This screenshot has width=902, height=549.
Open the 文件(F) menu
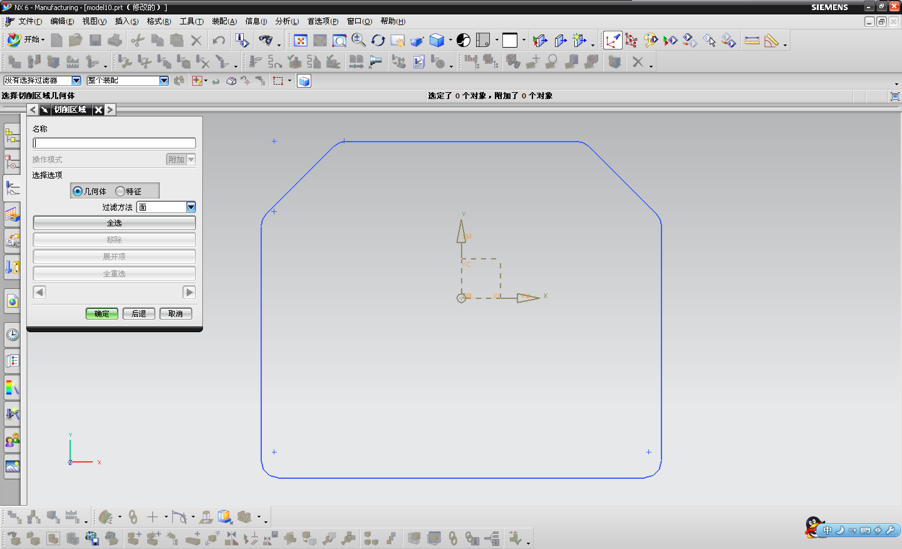30,21
